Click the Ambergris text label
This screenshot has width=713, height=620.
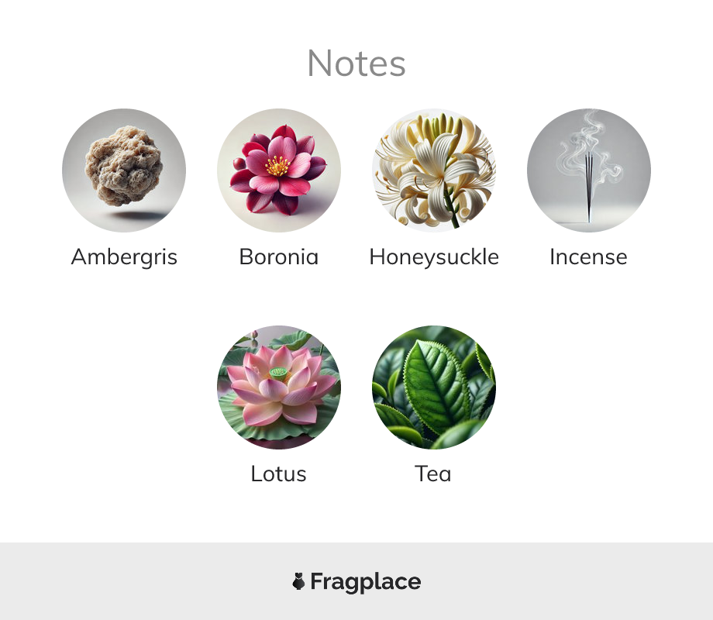point(124,257)
